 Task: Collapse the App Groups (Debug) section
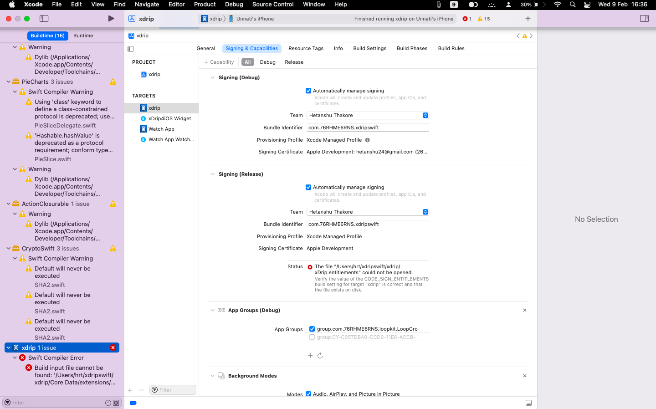(212, 310)
